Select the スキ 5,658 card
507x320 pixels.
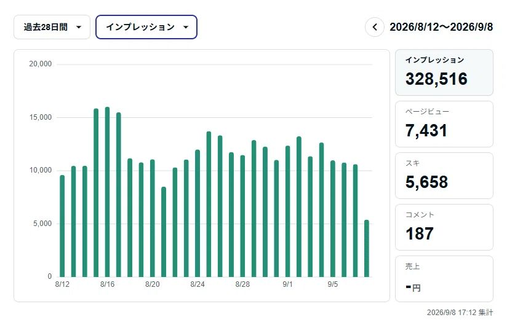(444, 176)
